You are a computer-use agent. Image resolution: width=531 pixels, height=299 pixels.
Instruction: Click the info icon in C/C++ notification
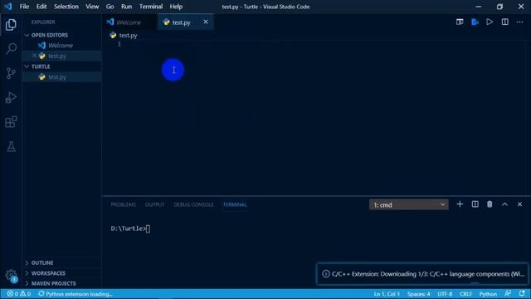[325, 273]
